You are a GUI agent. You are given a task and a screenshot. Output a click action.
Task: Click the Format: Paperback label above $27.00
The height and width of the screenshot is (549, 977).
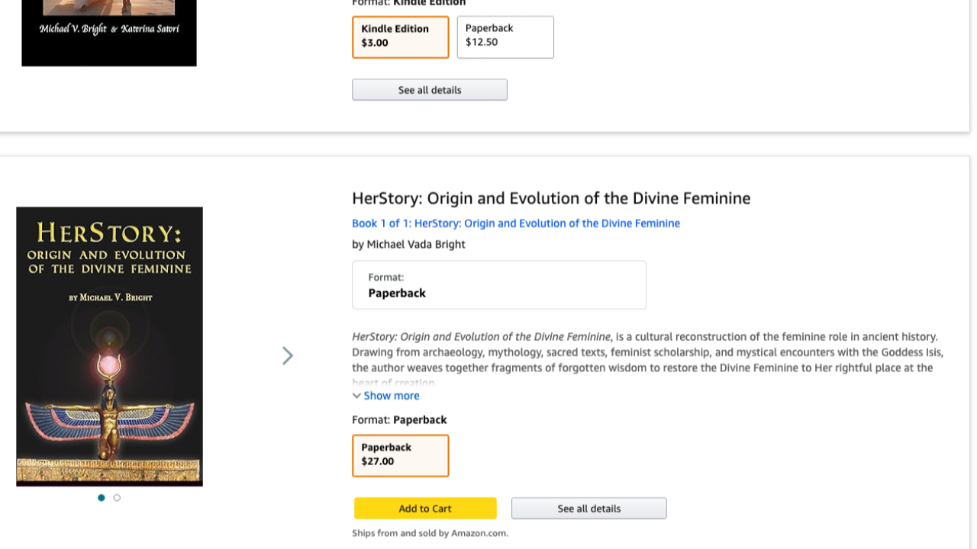click(399, 420)
